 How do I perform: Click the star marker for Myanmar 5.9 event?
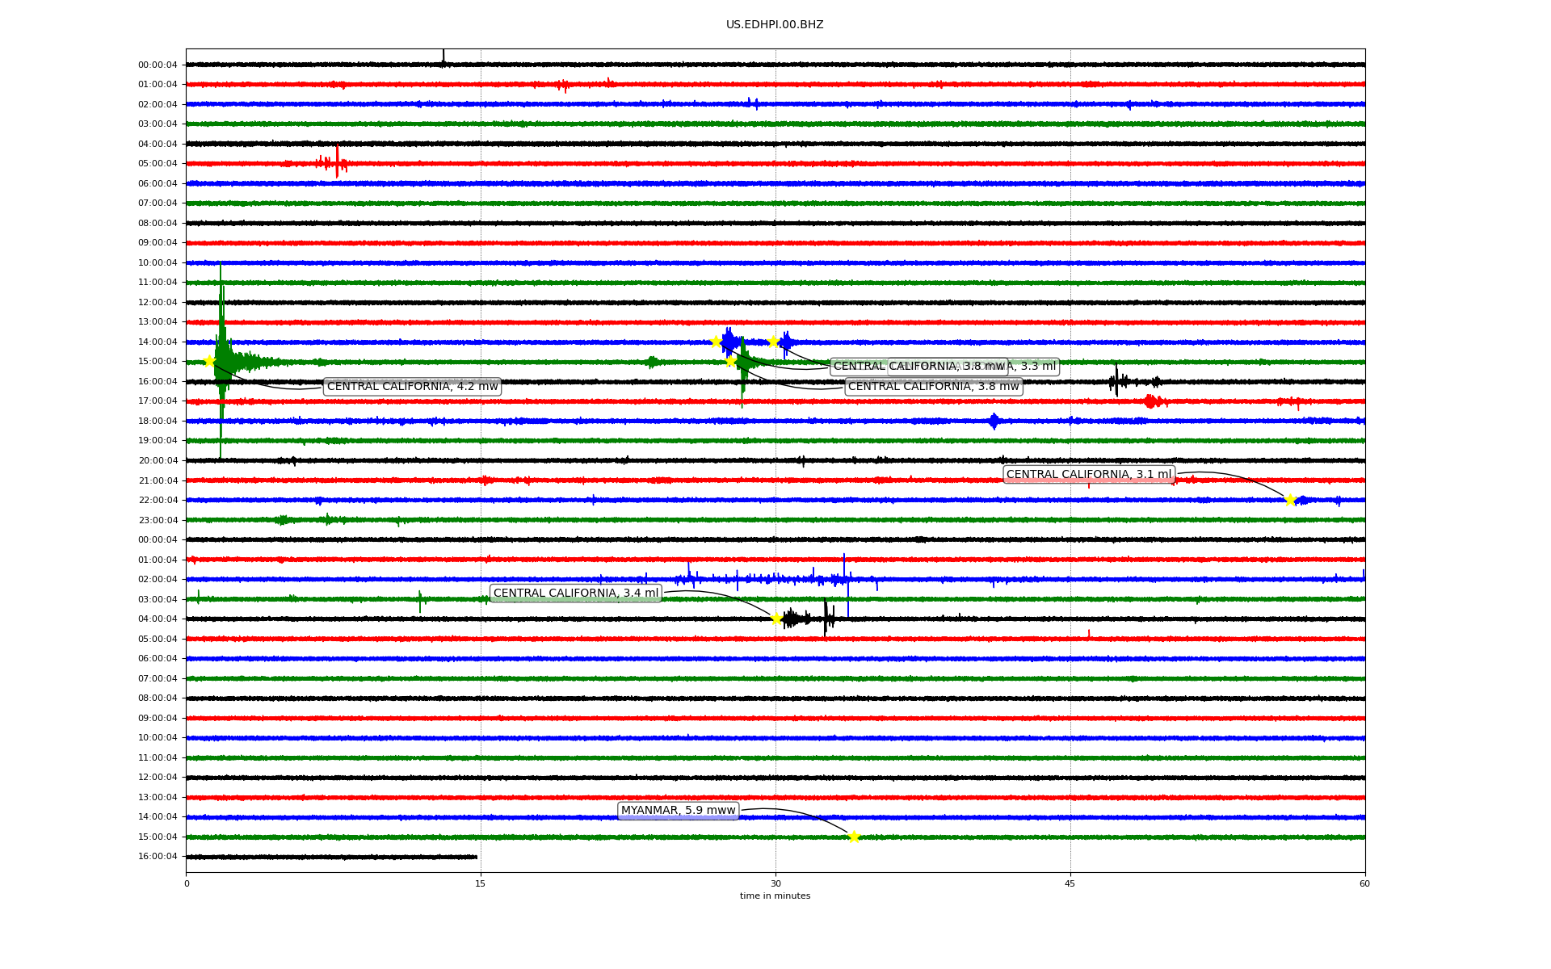[x=854, y=837]
